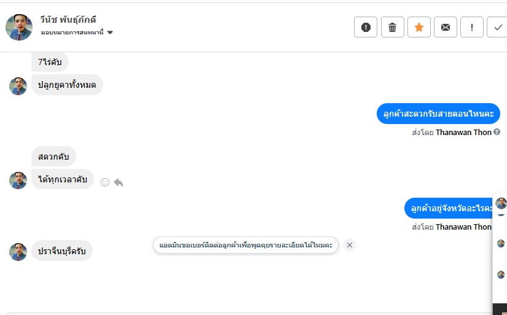Select suggested reply แอดมินขอเบอร์ติดต่อลูกค้า

(x=246, y=245)
